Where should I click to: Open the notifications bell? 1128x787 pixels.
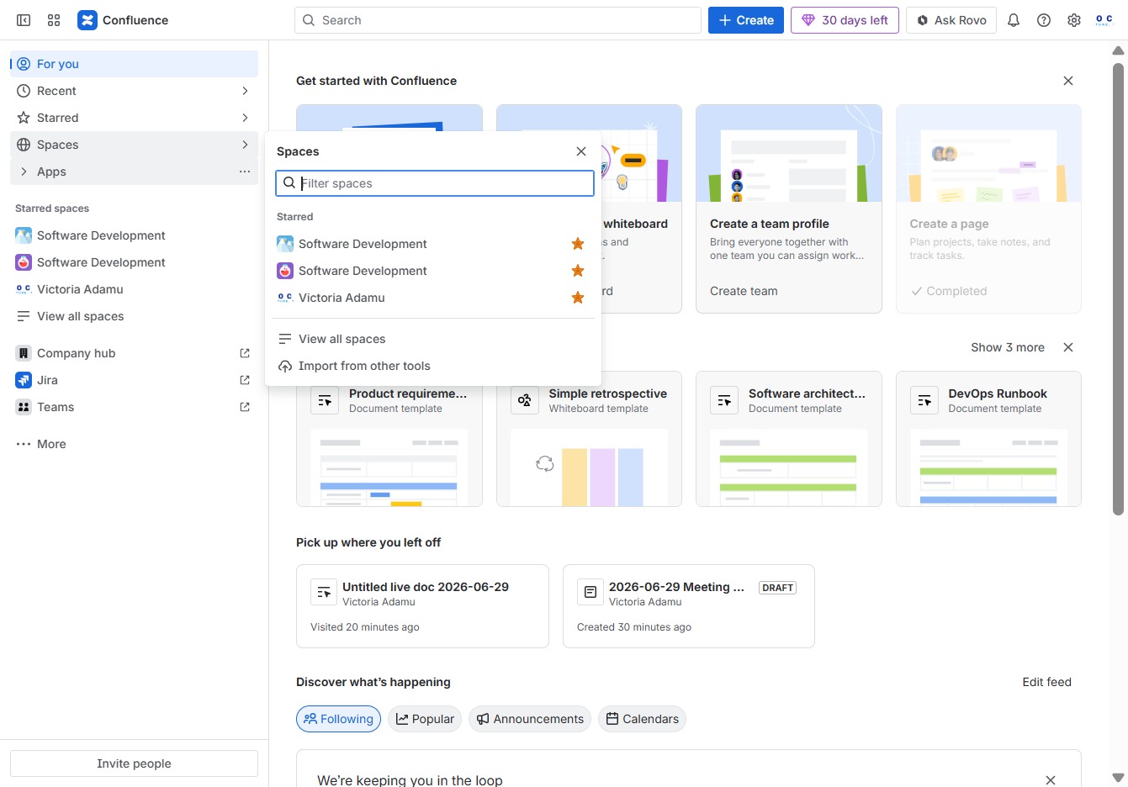[1014, 20]
